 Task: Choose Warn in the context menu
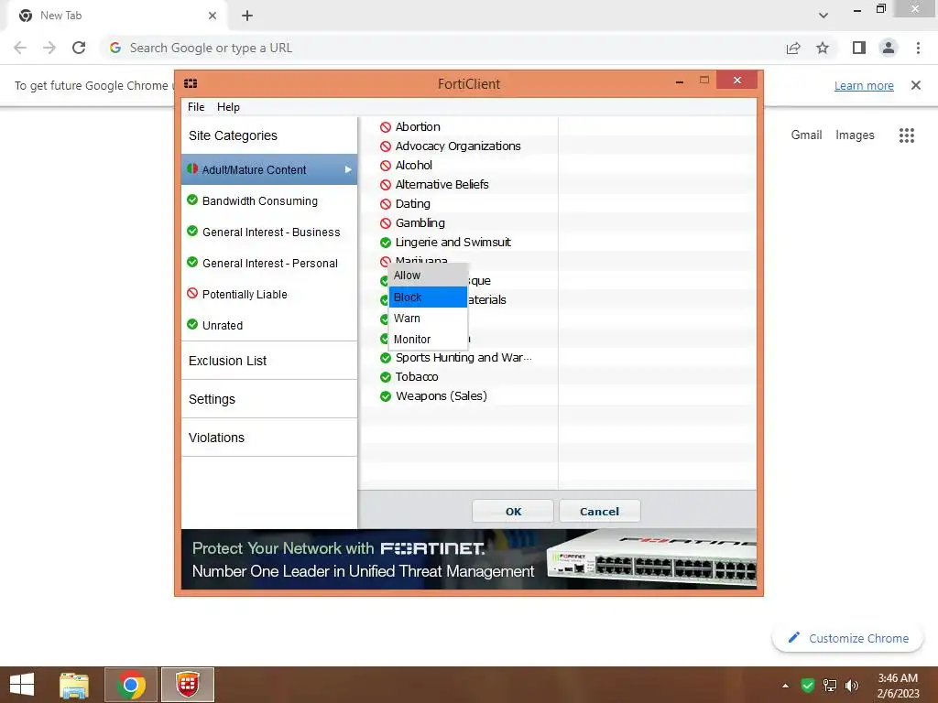(428, 319)
